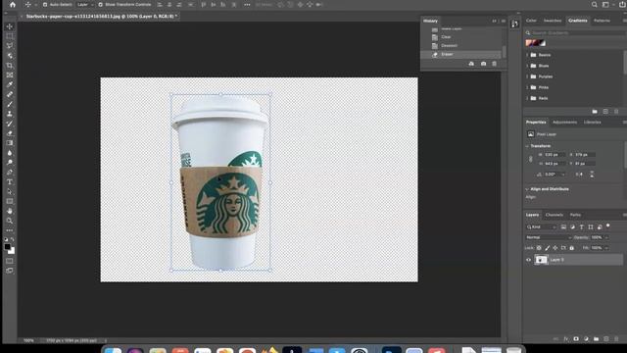
Task: Select the Hand tool
Action: pos(10,211)
